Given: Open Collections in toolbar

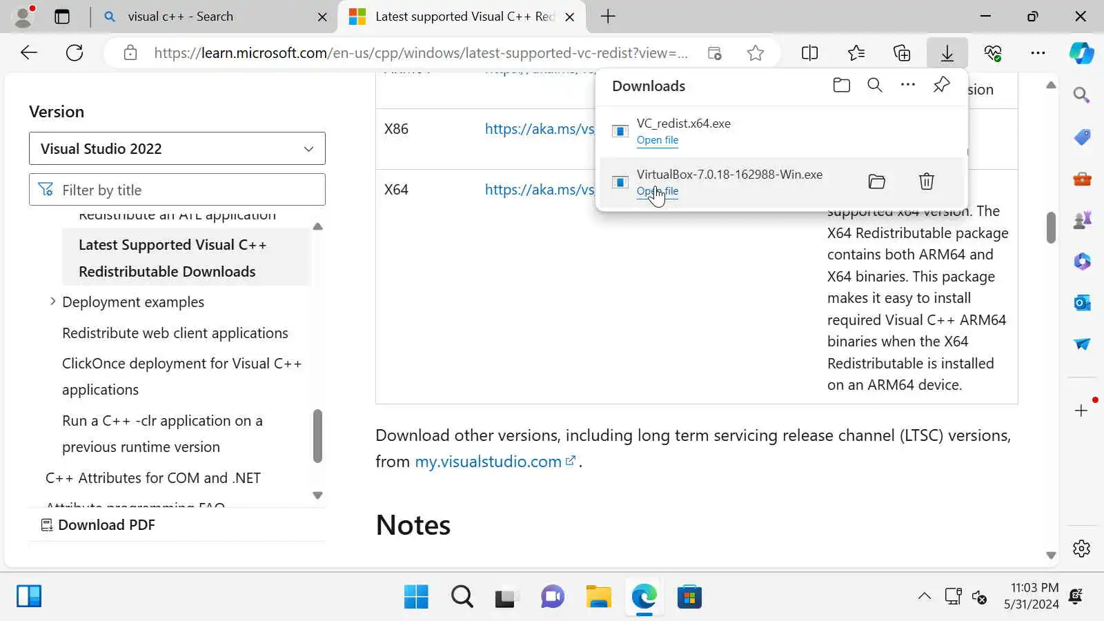Looking at the screenshot, I should click(x=902, y=52).
